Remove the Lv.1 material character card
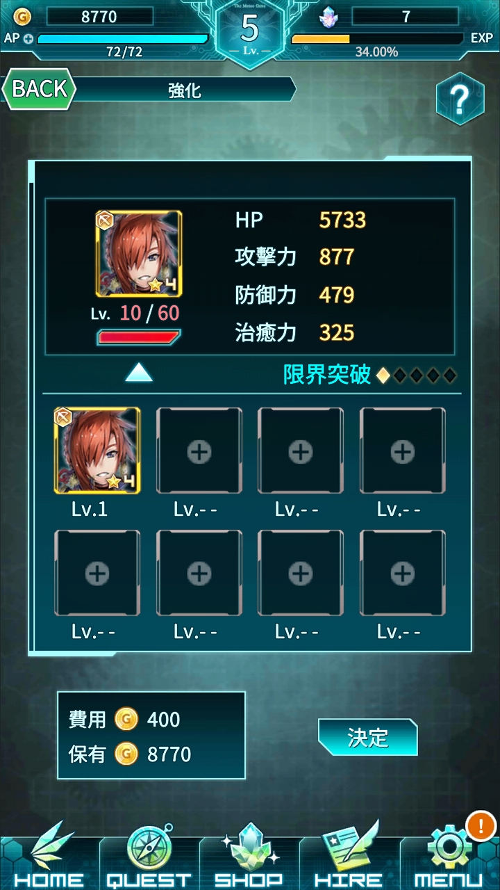The image size is (500, 890). click(x=97, y=451)
